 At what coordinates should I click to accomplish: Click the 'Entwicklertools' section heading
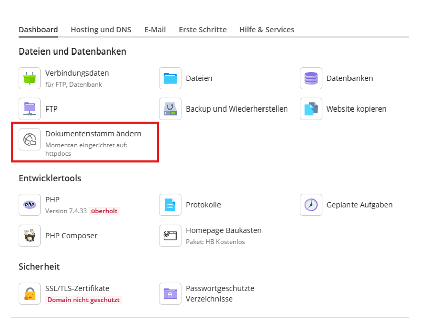point(50,178)
